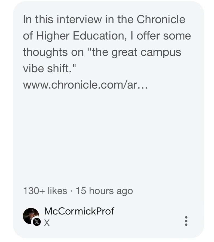Click the X source label under username
Viewport: 214px width, 242px height.
pos(47,223)
